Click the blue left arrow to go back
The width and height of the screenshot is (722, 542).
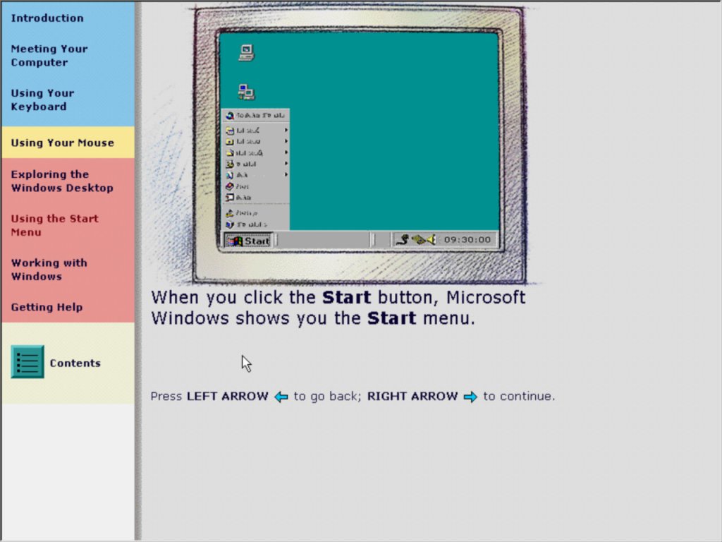tap(281, 397)
